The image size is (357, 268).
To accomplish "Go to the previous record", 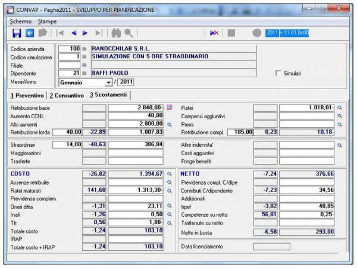I will point(74,33).
